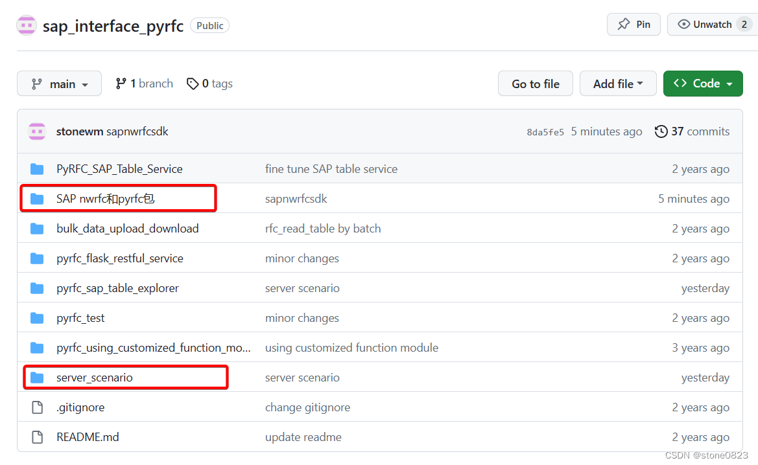
Task: Open 'update readme' commit message
Action: point(303,437)
